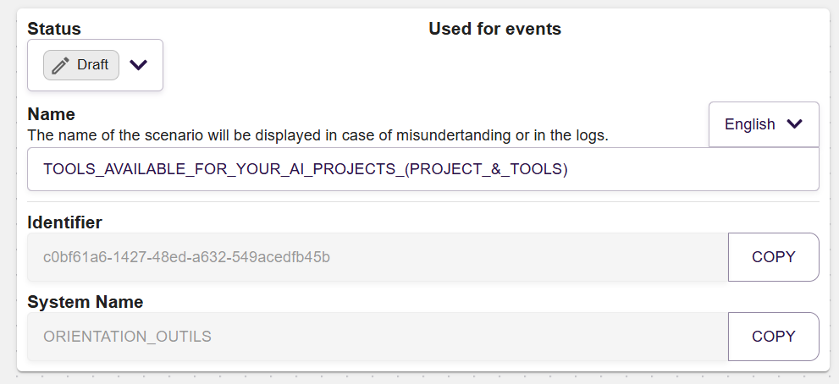Copy the ORIENTATION_OUTILS system name
839x384 pixels.
pyautogui.click(x=774, y=337)
